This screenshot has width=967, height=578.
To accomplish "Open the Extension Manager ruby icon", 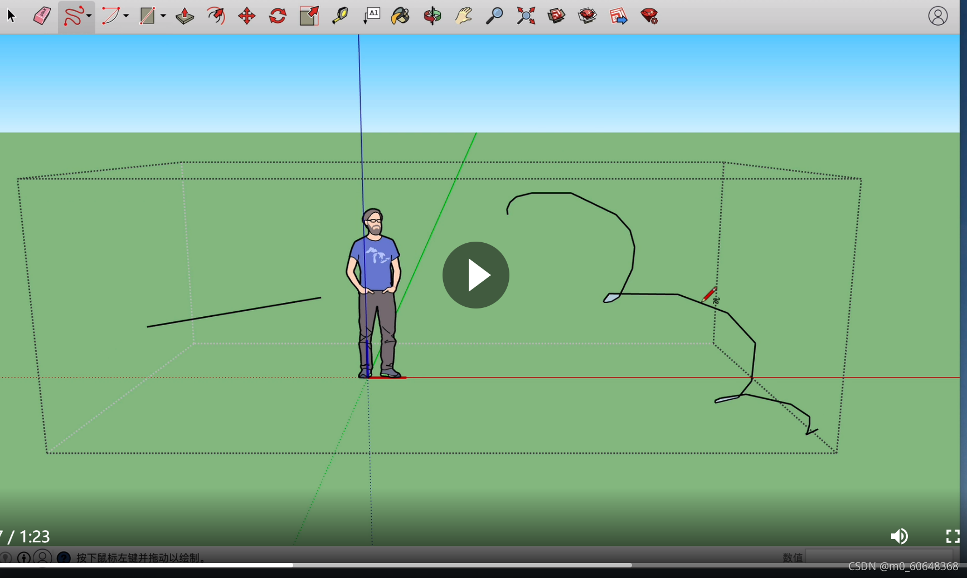I will 649,16.
